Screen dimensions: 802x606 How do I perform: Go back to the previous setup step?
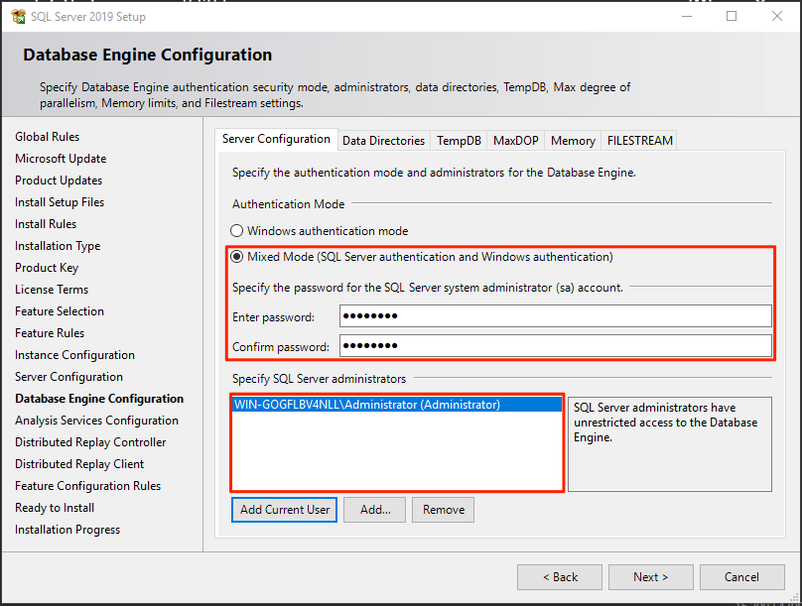(x=559, y=576)
